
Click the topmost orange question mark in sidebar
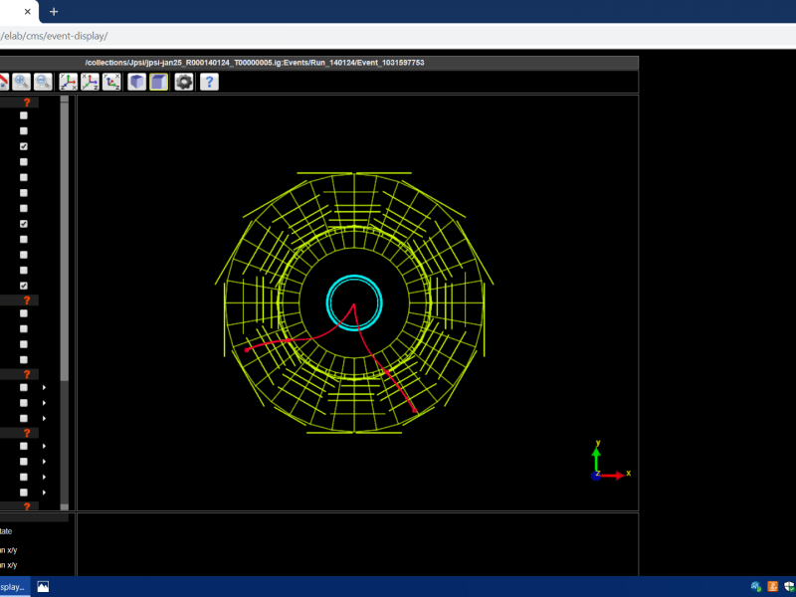click(27, 102)
